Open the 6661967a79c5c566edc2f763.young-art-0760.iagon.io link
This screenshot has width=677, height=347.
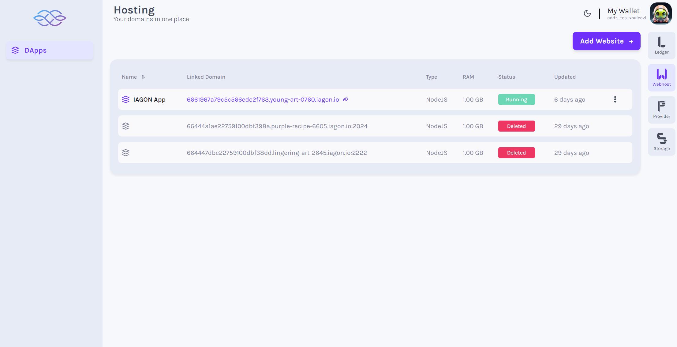coord(263,99)
